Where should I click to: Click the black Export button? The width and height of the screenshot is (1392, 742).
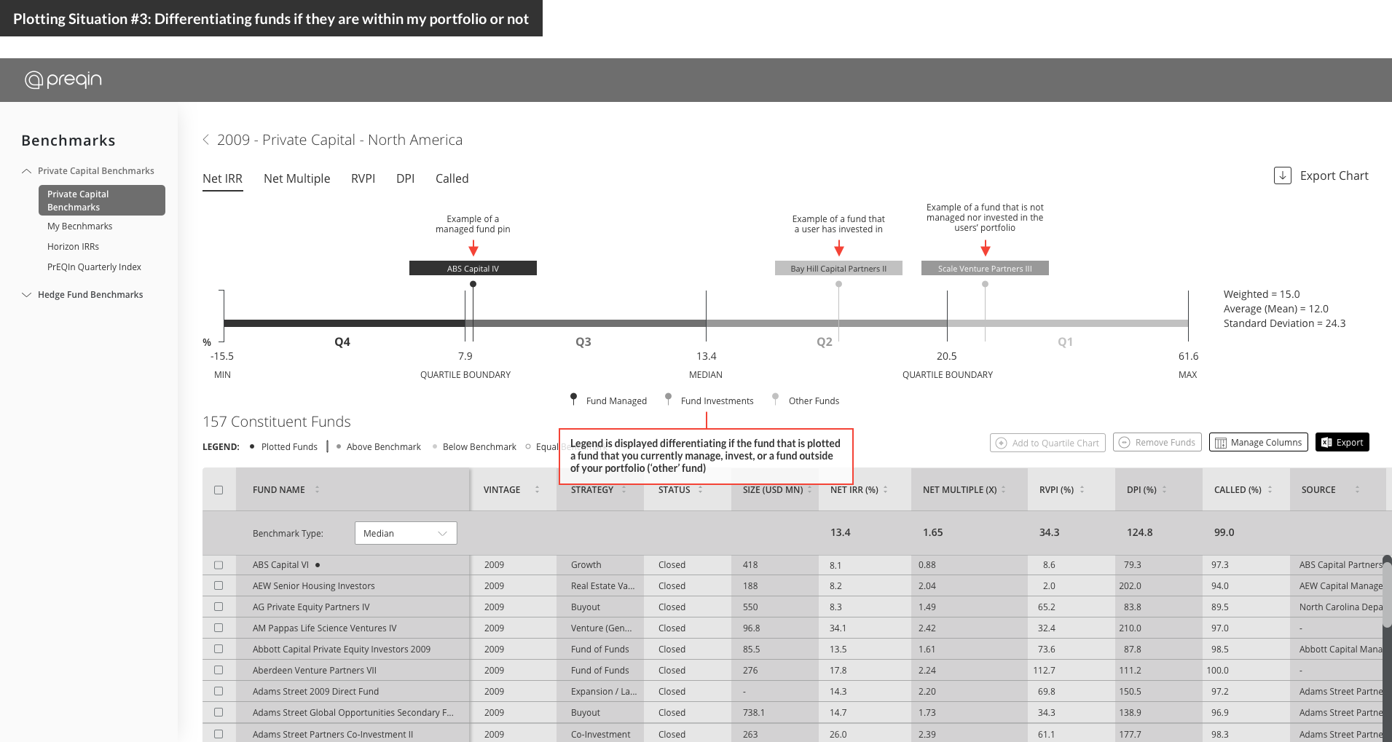point(1342,442)
